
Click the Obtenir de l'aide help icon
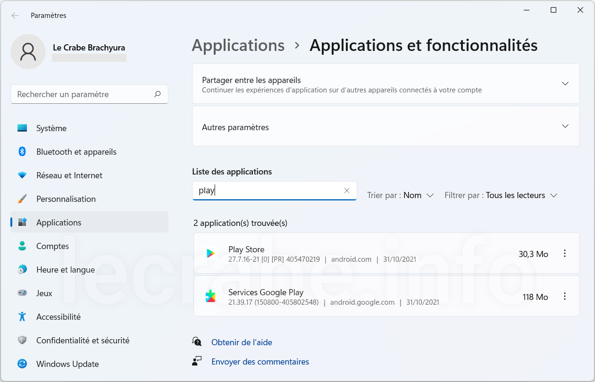(197, 342)
